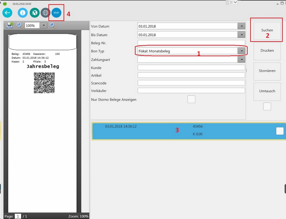Zoom in the receipt preview
This screenshot has width=286, height=219.
point(53,25)
